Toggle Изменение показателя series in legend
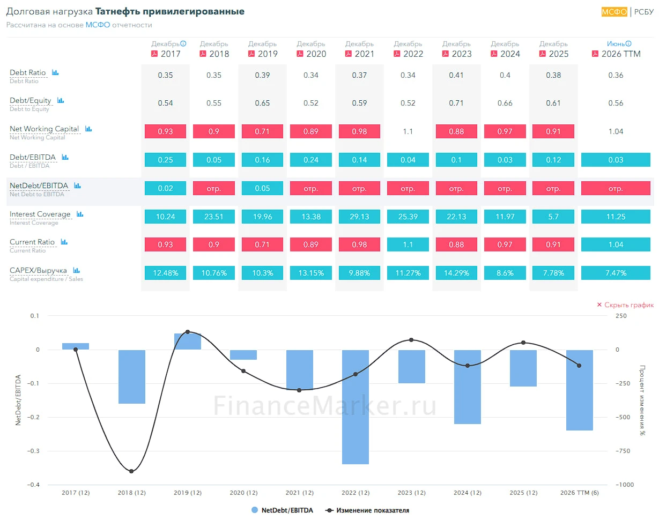 [x=367, y=510]
